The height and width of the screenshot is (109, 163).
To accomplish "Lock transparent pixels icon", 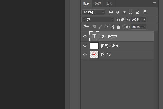I will [94, 27].
